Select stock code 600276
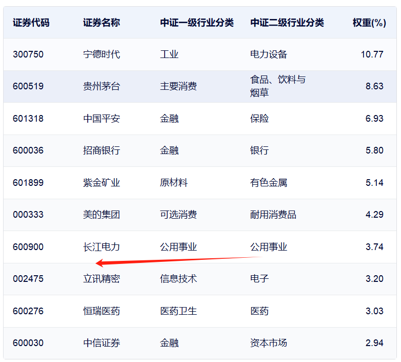 pyautogui.click(x=28, y=311)
